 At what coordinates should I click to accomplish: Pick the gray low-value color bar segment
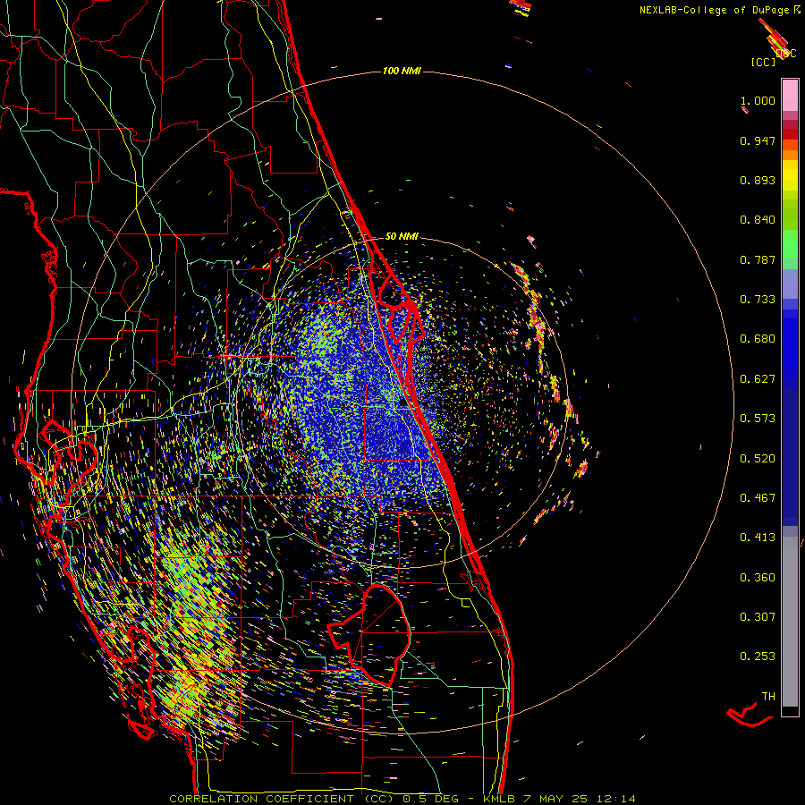tap(790, 622)
